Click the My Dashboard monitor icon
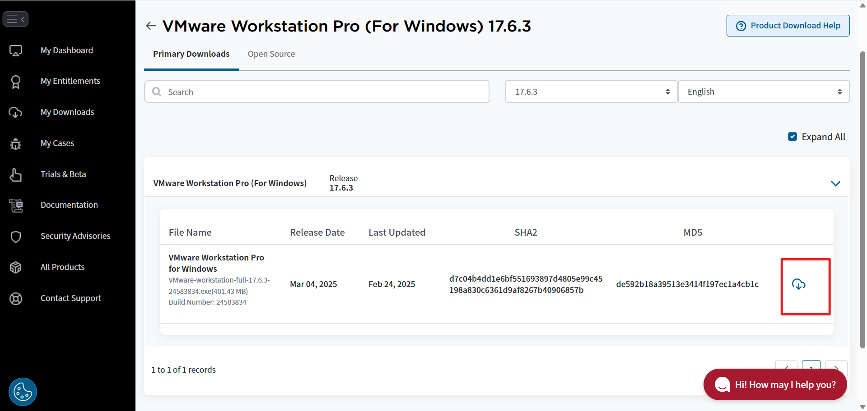Image resolution: width=867 pixels, height=411 pixels. coord(16,50)
